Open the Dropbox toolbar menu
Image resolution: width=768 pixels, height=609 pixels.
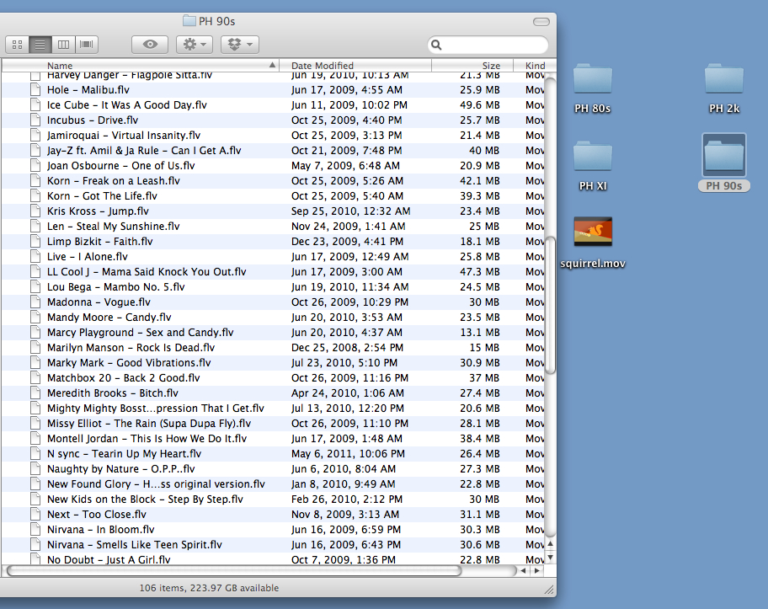click(240, 45)
